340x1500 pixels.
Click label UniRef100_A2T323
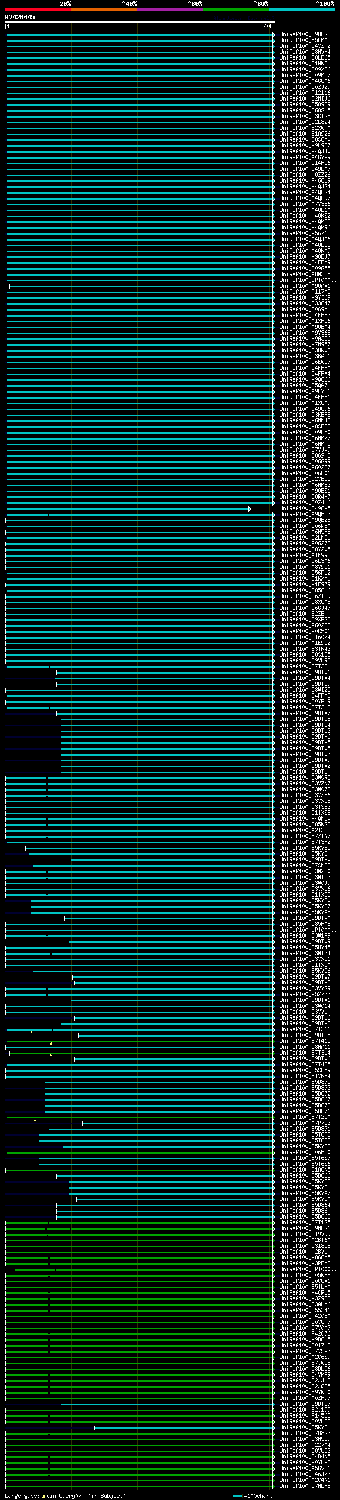pyautogui.click(x=305, y=831)
